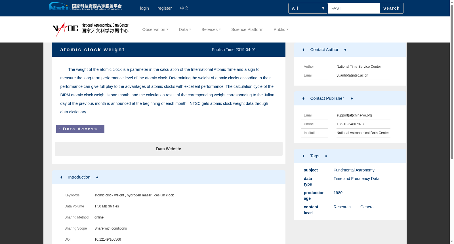This screenshot has width=454, height=244.
Task: Open the All search category dropdown
Action: pyautogui.click(x=308, y=8)
